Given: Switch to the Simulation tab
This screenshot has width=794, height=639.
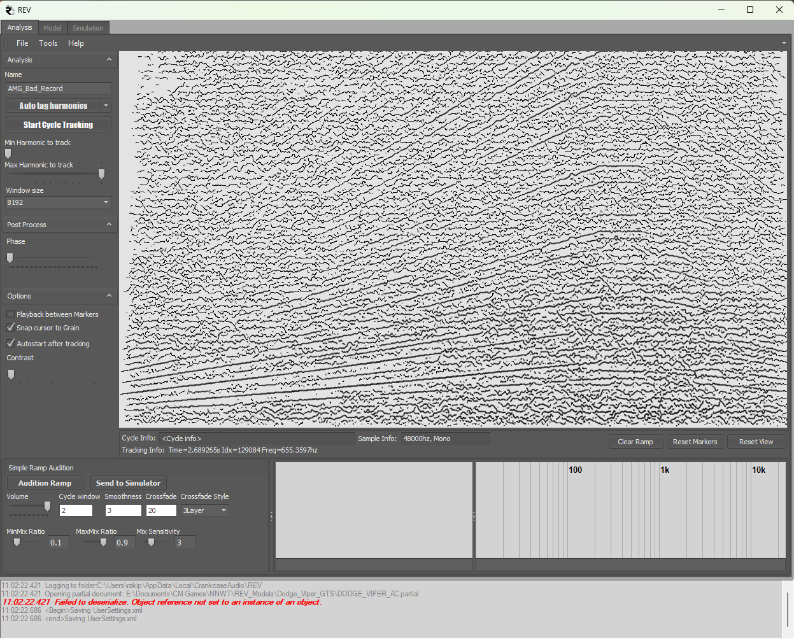Looking at the screenshot, I should click(88, 28).
